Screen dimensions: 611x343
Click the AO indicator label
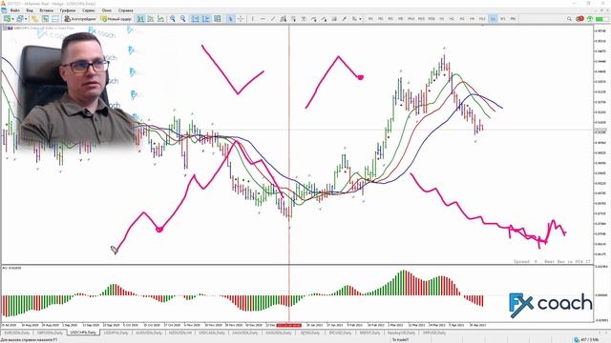12,268
